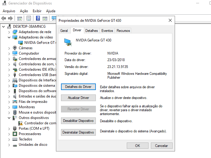The image size is (211, 158).
Task: Click Desabilitar Dispositivo button
Action: [78, 121]
